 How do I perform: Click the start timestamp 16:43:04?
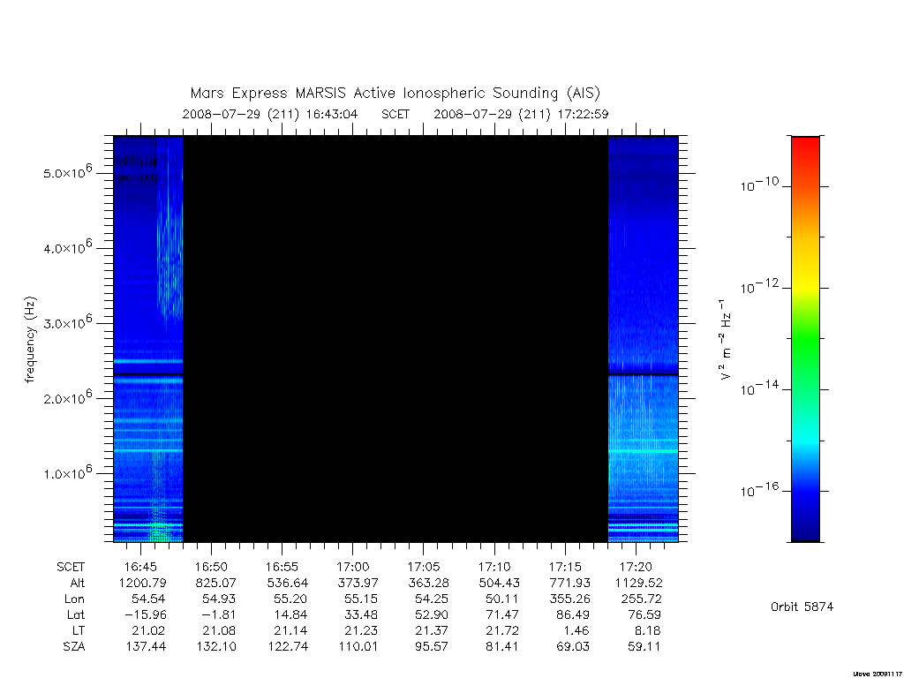click(332, 114)
